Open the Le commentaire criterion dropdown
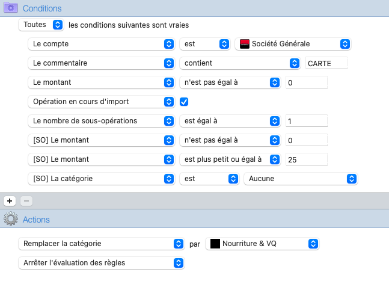389x293 pixels. (102, 63)
